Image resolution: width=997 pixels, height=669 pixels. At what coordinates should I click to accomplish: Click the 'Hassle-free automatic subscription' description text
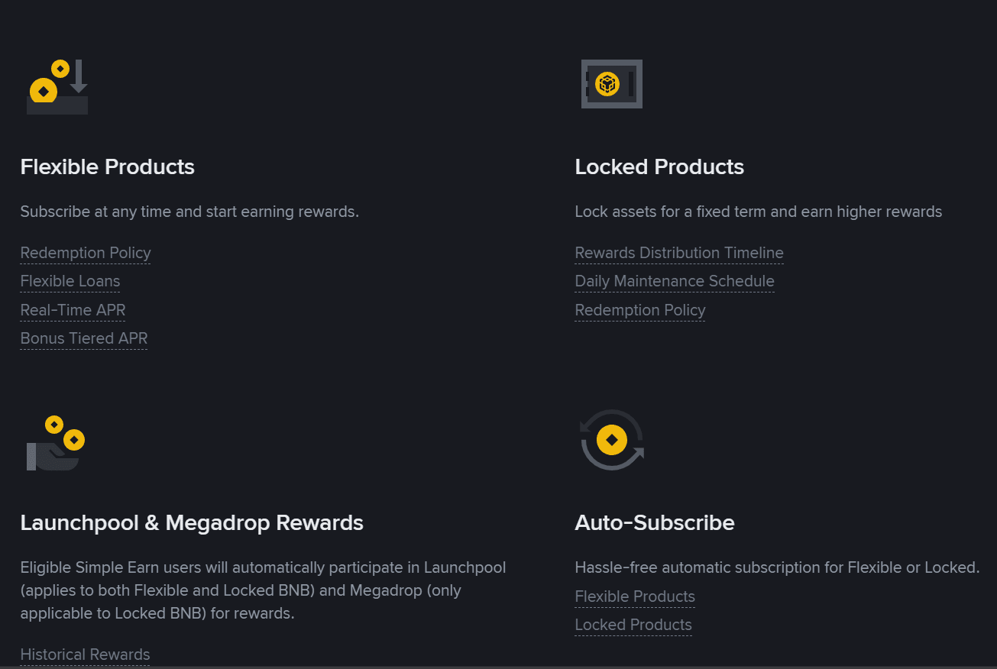click(x=777, y=567)
